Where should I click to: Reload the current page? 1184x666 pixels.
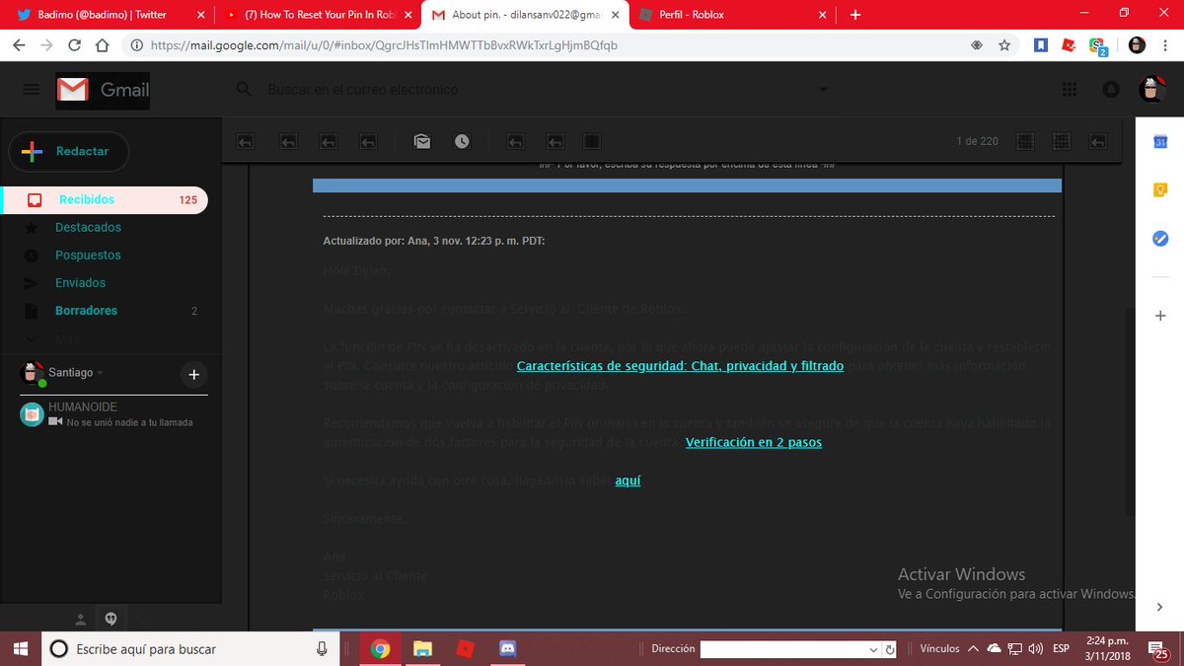75,45
